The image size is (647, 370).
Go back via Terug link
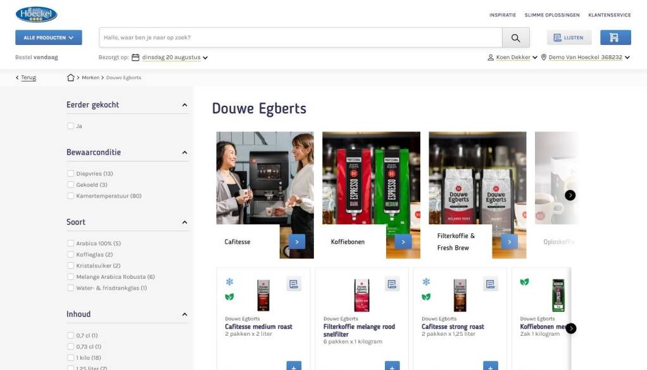[28, 78]
